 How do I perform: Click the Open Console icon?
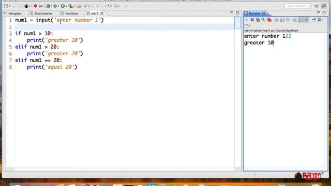(246, 26)
